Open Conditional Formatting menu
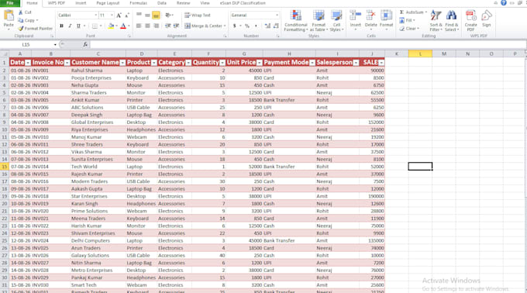The width and height of the screenshot is (527, 293). pyautogui.click(x=296, y=20)
